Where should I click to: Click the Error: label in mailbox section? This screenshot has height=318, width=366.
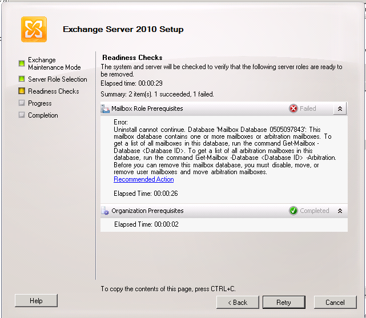(120, 122)
